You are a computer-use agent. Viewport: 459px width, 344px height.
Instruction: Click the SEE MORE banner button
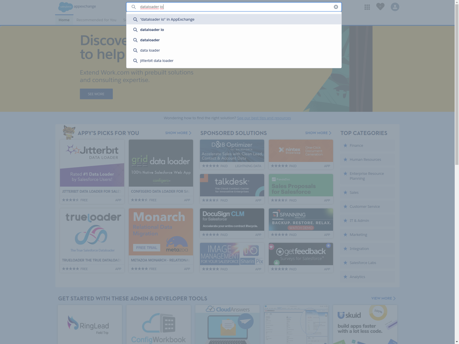coord(96,94)
